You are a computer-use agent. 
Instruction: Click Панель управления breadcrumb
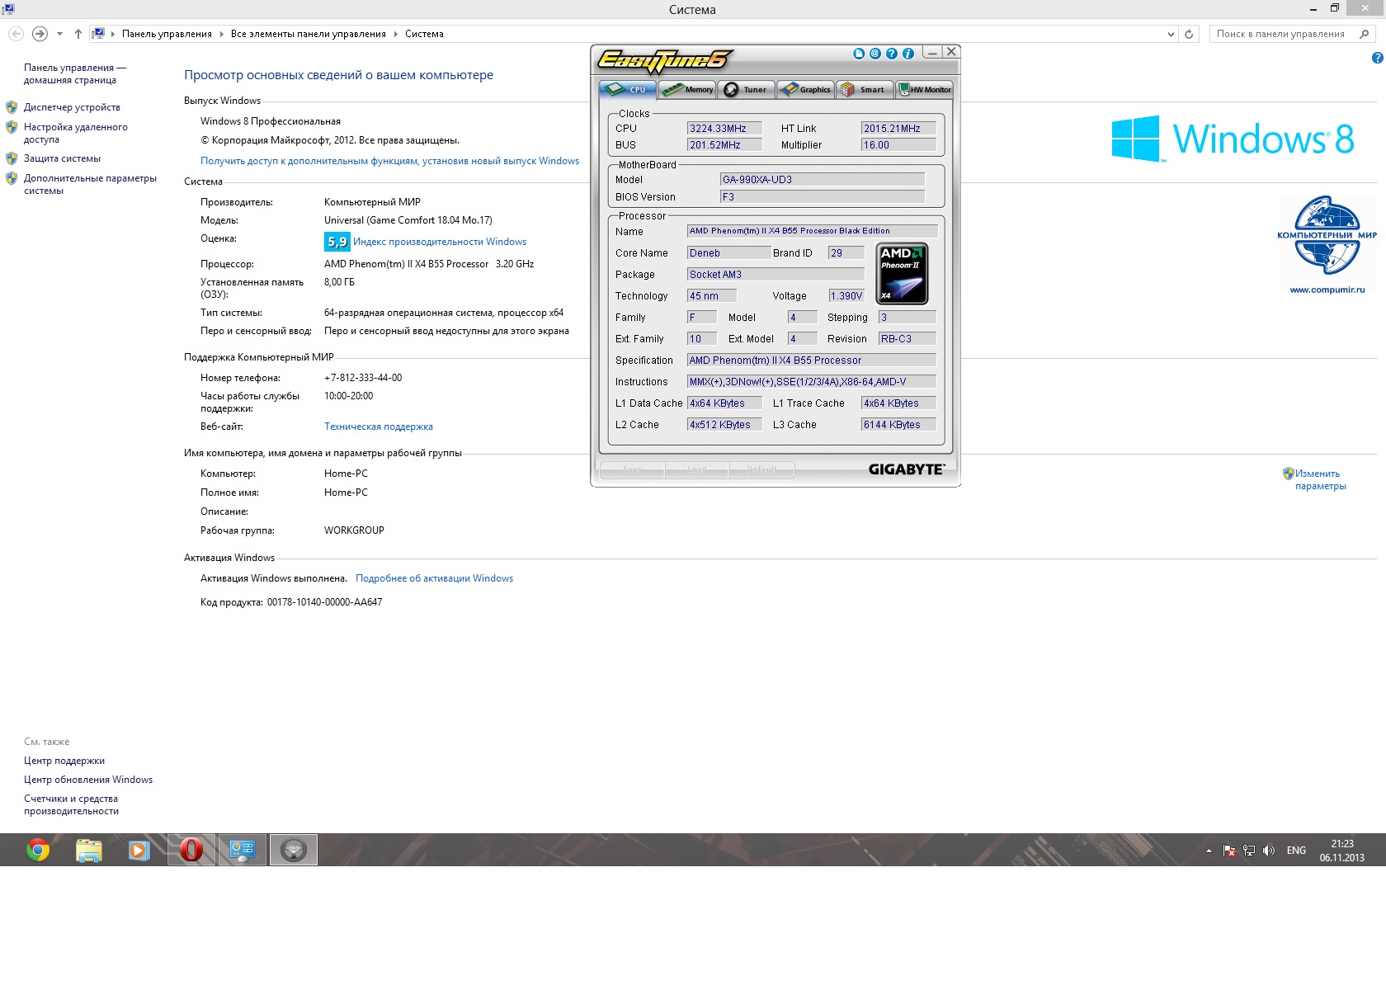point(167,34)
